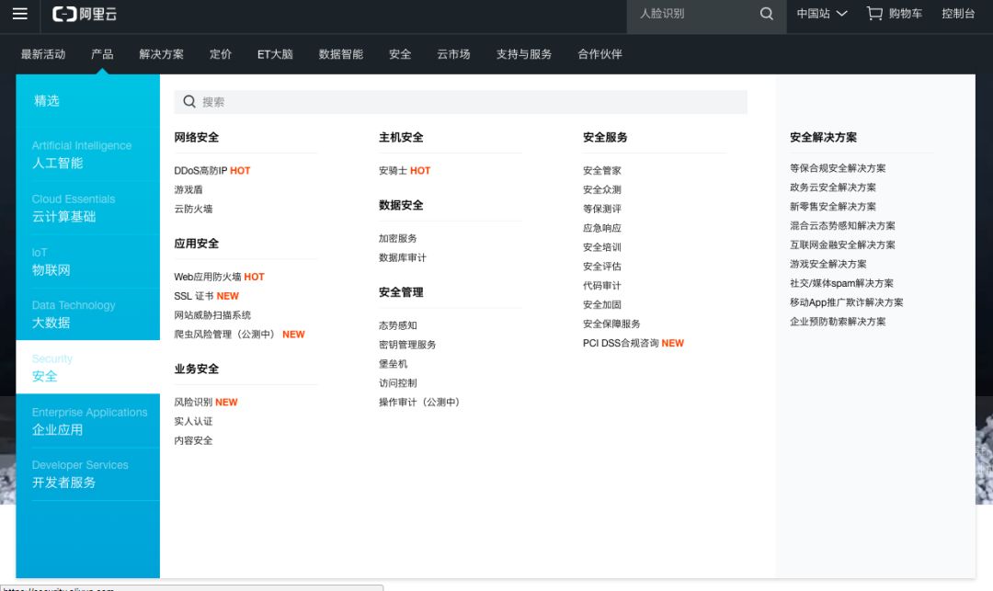The height and width of the screenshot is (591, 993).
Task: Select the 产品 menu item
Action: pyautogui.click(x=102, y=54)
